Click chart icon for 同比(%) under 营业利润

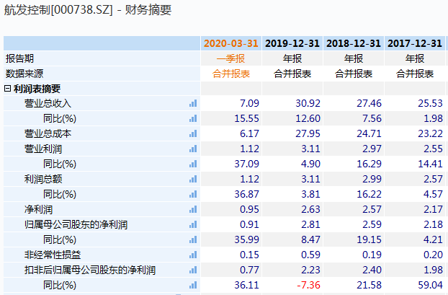point(193,164)
